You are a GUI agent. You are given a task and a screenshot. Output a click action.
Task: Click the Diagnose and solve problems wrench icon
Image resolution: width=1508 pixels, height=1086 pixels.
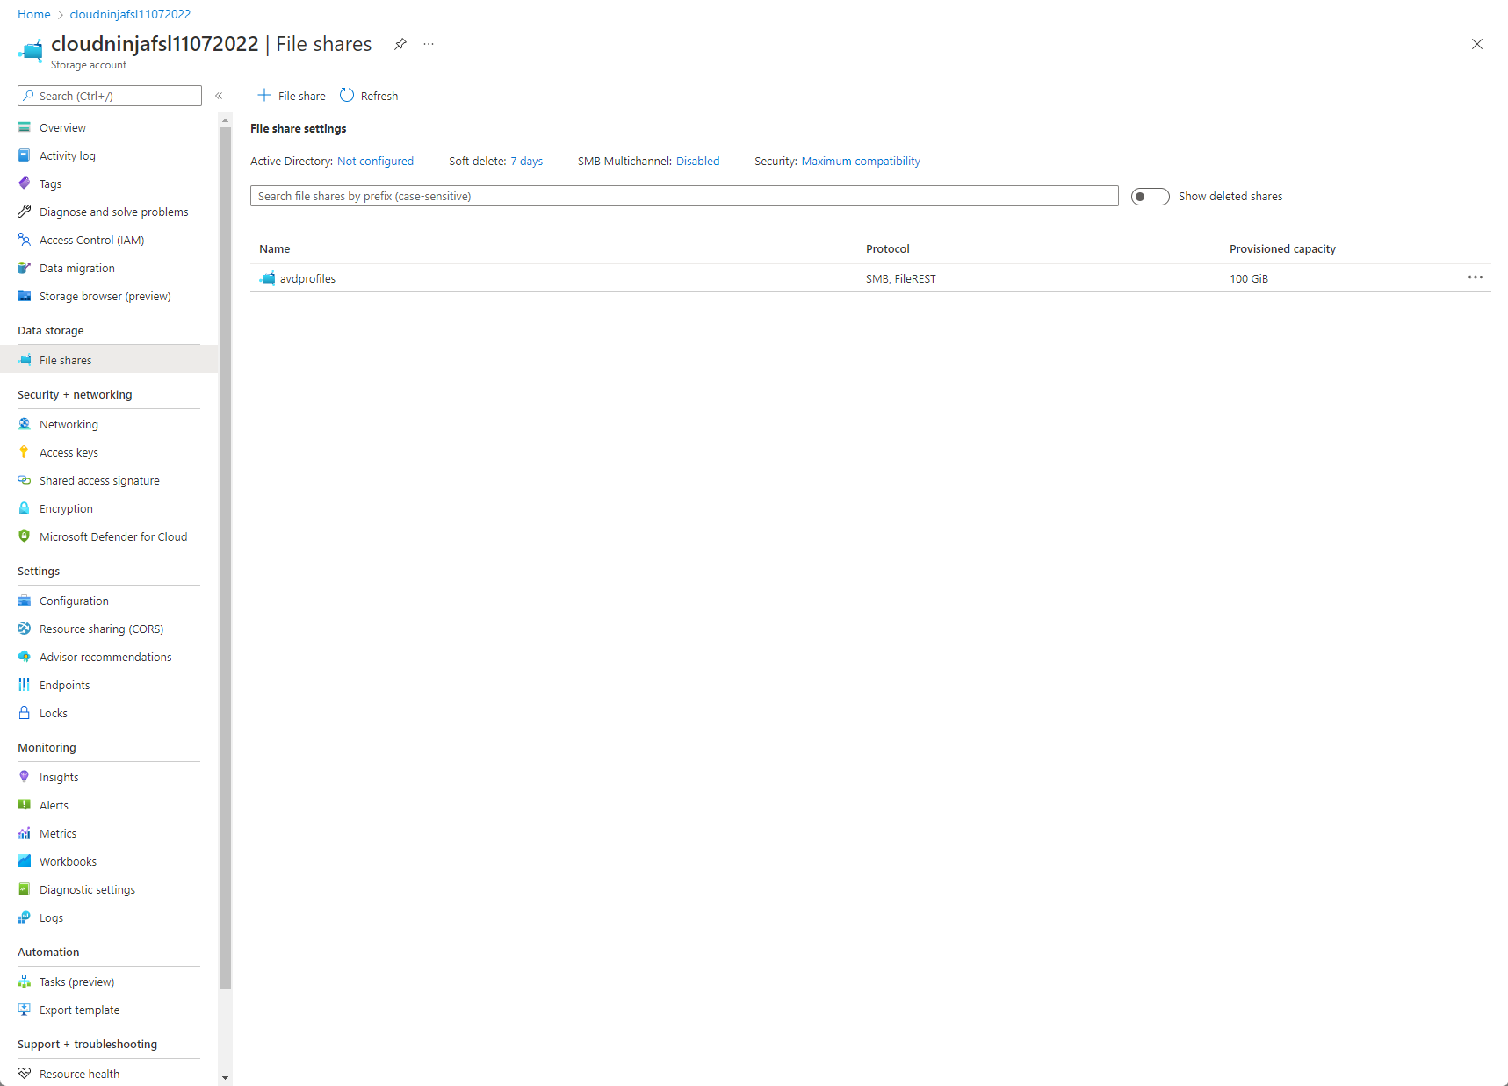(x=25, y=212)
